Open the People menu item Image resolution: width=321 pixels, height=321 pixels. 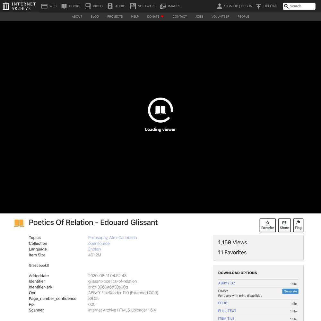click(243, 17)
